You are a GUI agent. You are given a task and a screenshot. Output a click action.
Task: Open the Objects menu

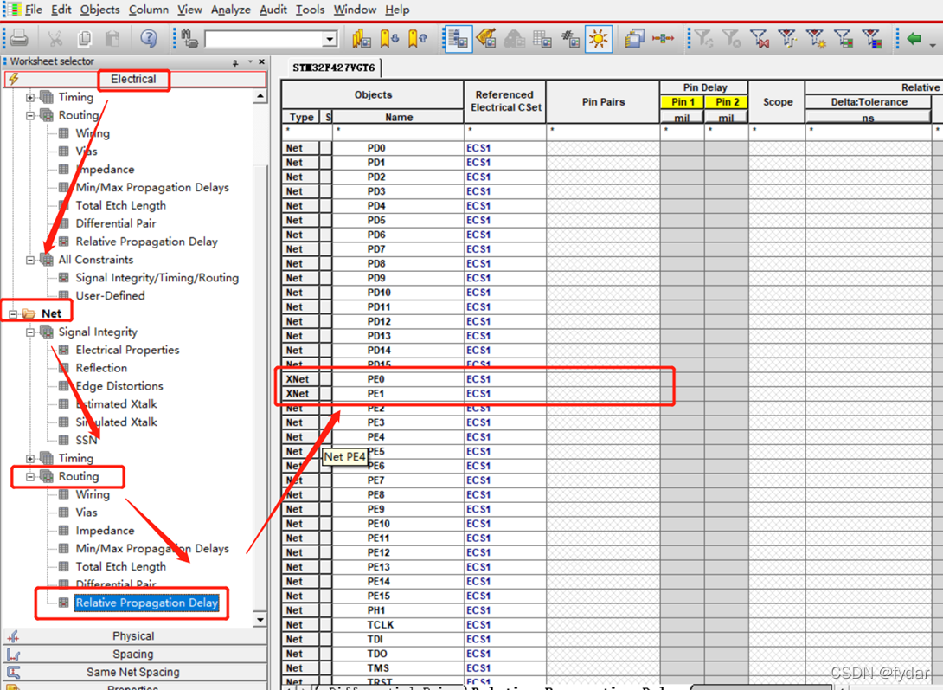pos(99,10)
